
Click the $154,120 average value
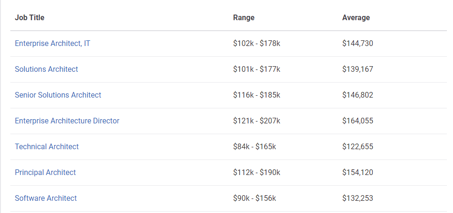[x=358, y=173]
